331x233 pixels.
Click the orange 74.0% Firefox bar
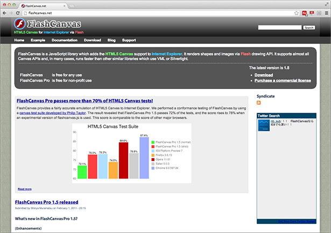pos(113,170)
